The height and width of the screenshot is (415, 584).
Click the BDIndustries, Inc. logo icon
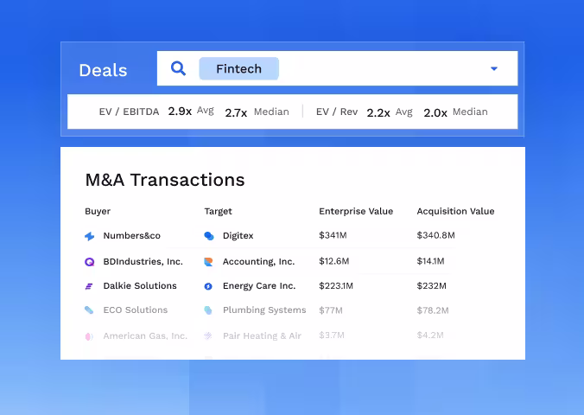tap(89, 262)
